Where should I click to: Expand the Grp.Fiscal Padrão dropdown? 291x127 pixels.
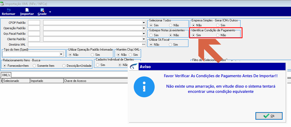click(x=144, y=34)
